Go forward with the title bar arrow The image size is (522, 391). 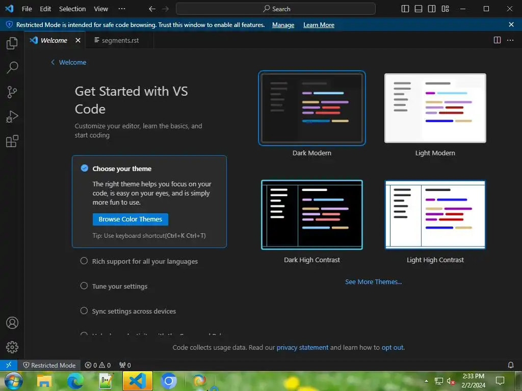166,9
